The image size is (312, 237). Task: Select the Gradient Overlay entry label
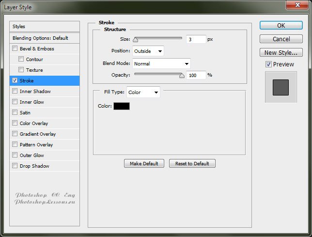pyautogui.click(x=38, y=134)
